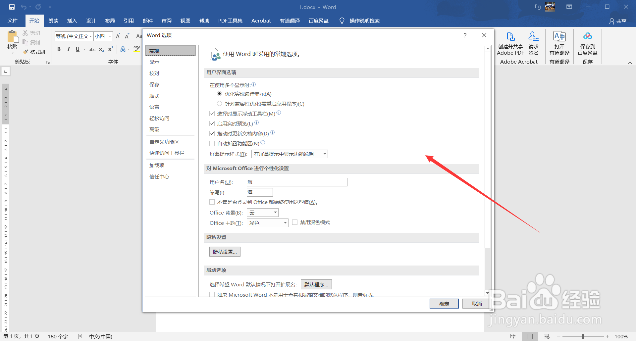Click the 用户名 input field
This screenshot has width=636, height=341.
pos(296,182)
